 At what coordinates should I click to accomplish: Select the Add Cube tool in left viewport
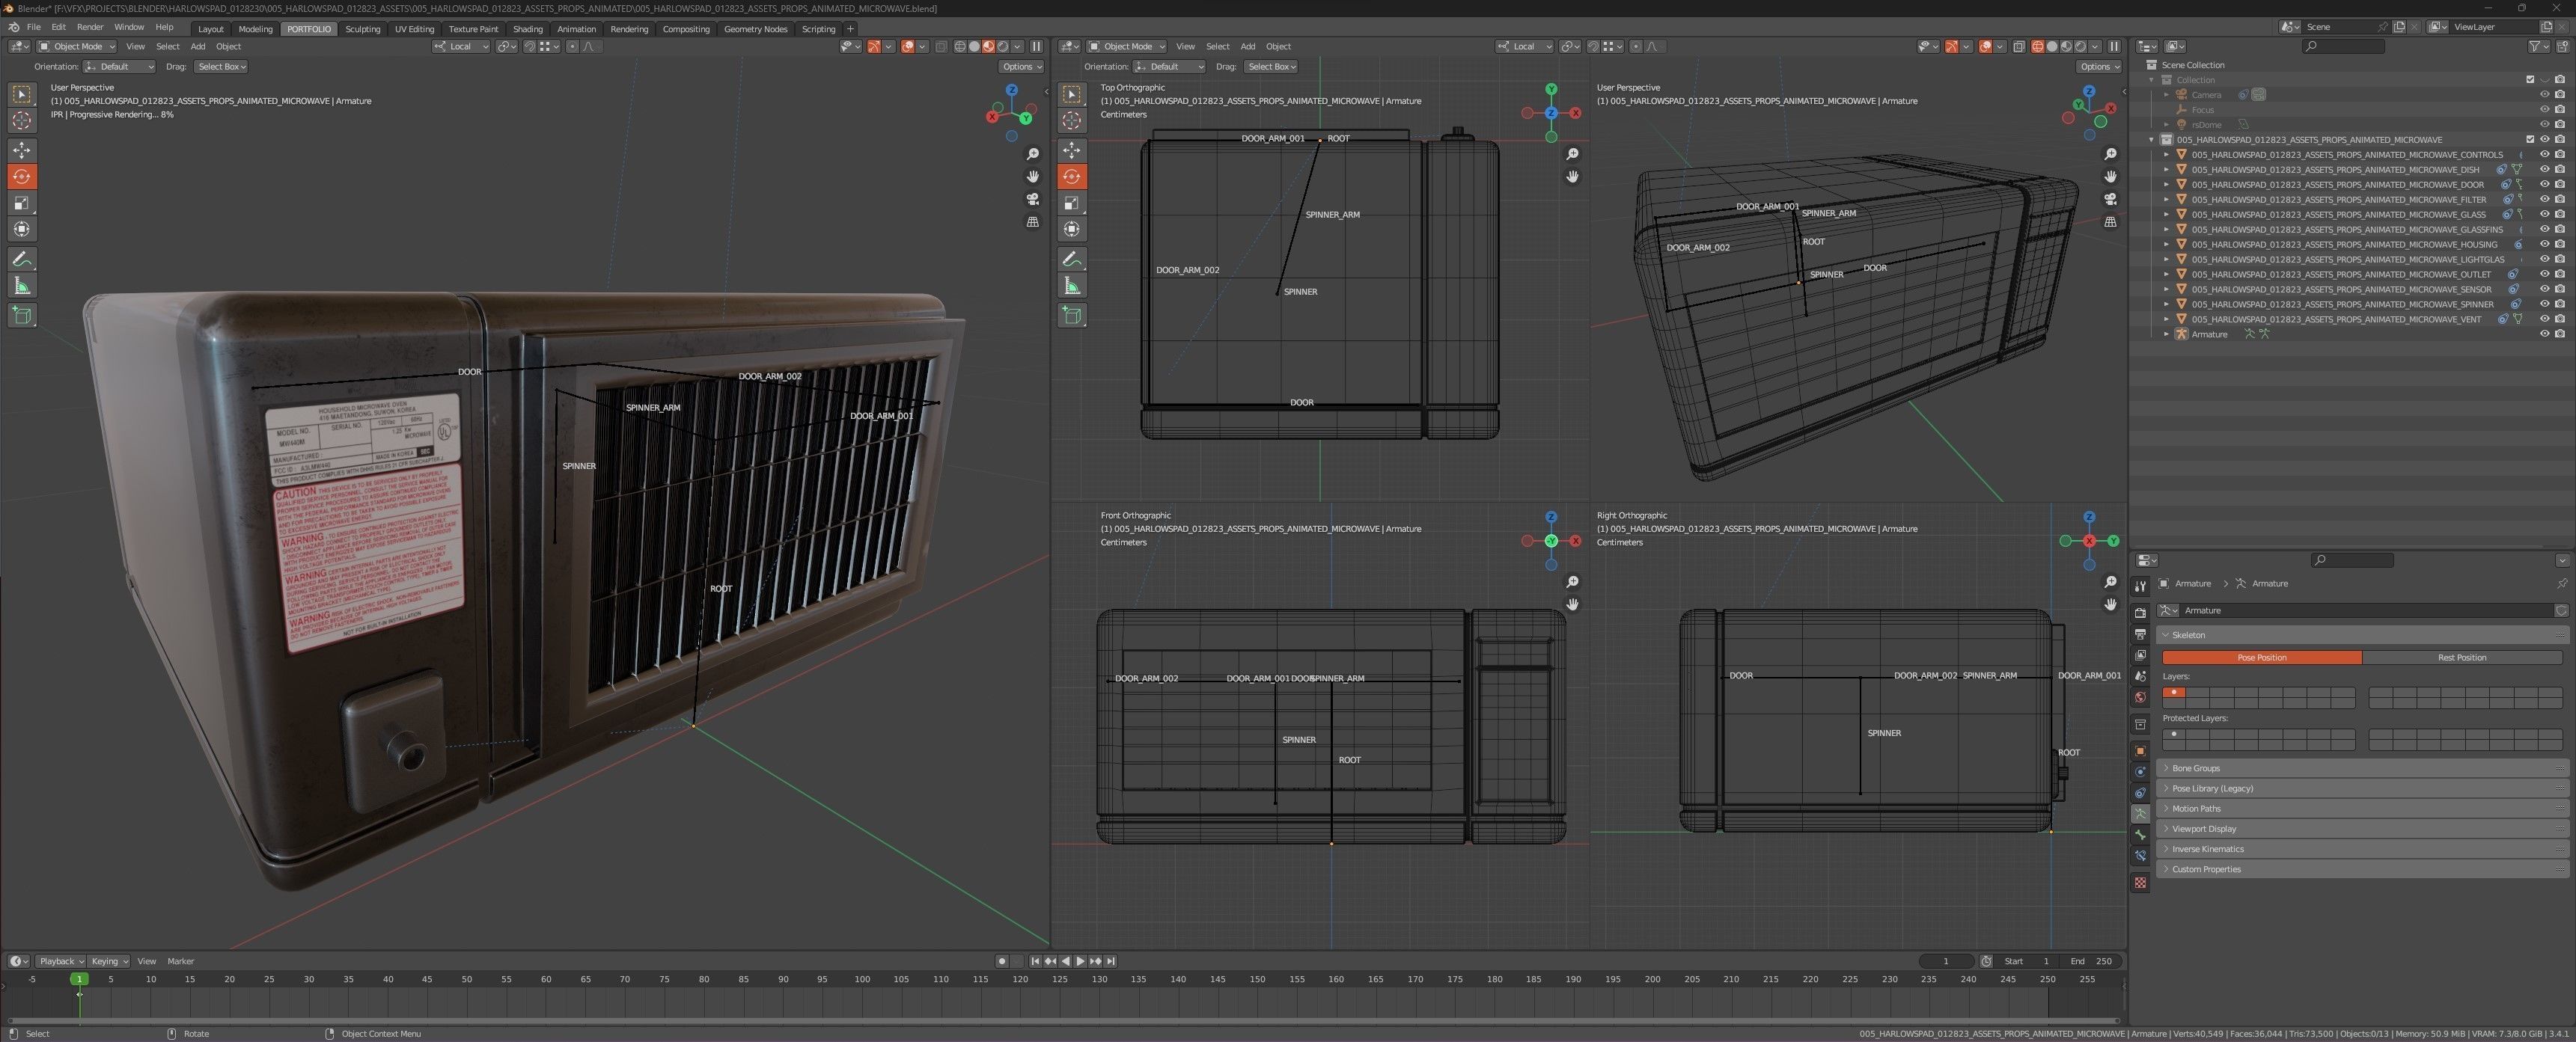(x=22, y=316)
